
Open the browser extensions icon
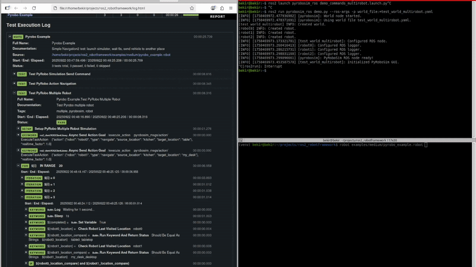[220, 8]
